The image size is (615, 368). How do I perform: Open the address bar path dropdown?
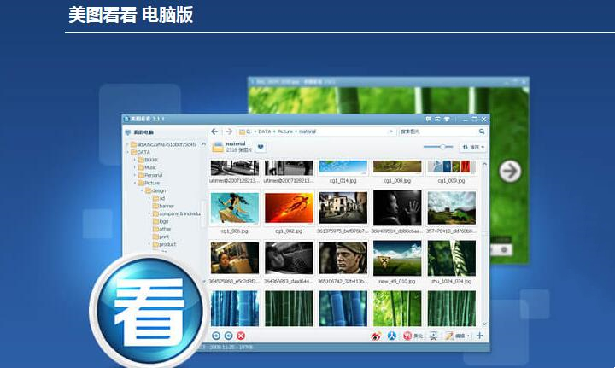tap(390, 131)
